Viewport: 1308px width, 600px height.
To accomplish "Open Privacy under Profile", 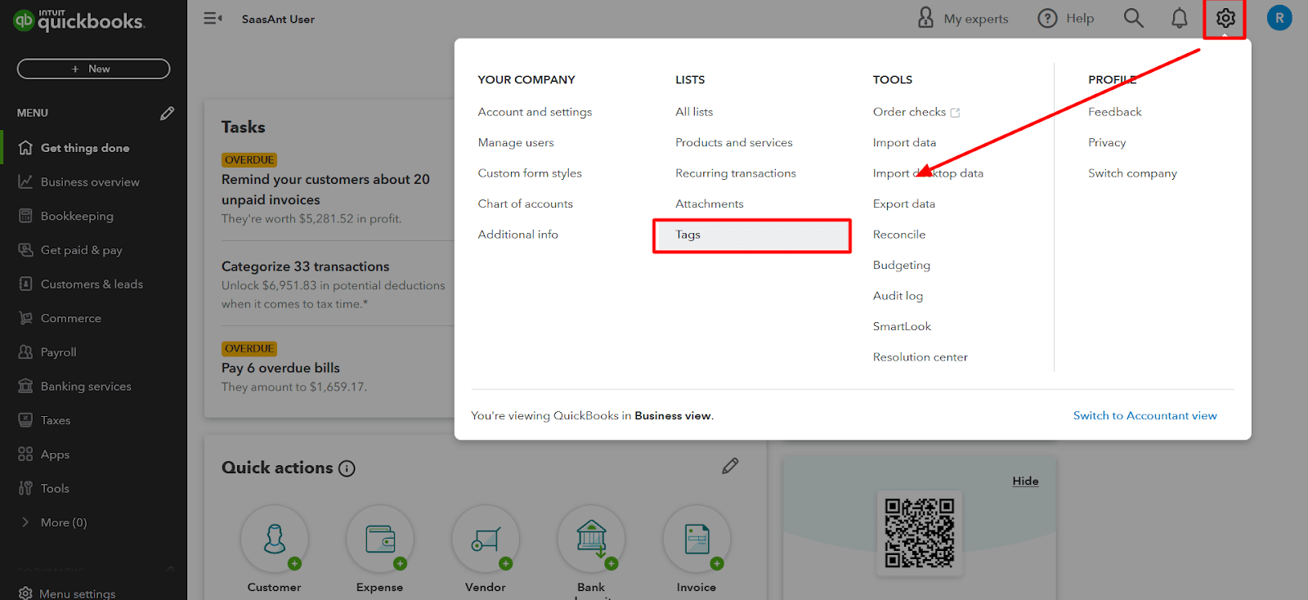I will [x=1107, y=142].
